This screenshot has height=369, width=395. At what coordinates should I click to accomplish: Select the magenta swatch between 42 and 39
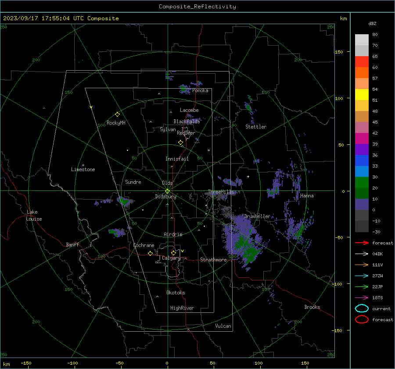coord(362,139)
